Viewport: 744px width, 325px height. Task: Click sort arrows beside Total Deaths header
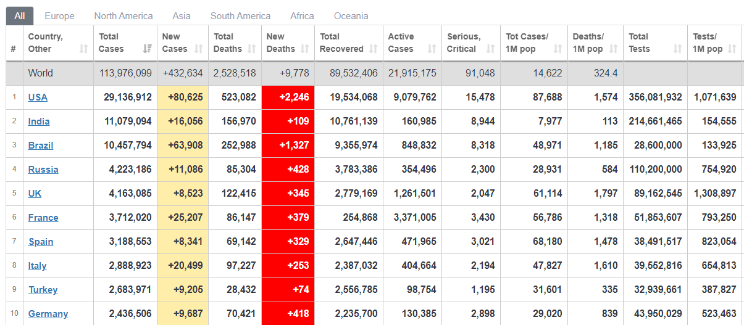tap(252, 49)
